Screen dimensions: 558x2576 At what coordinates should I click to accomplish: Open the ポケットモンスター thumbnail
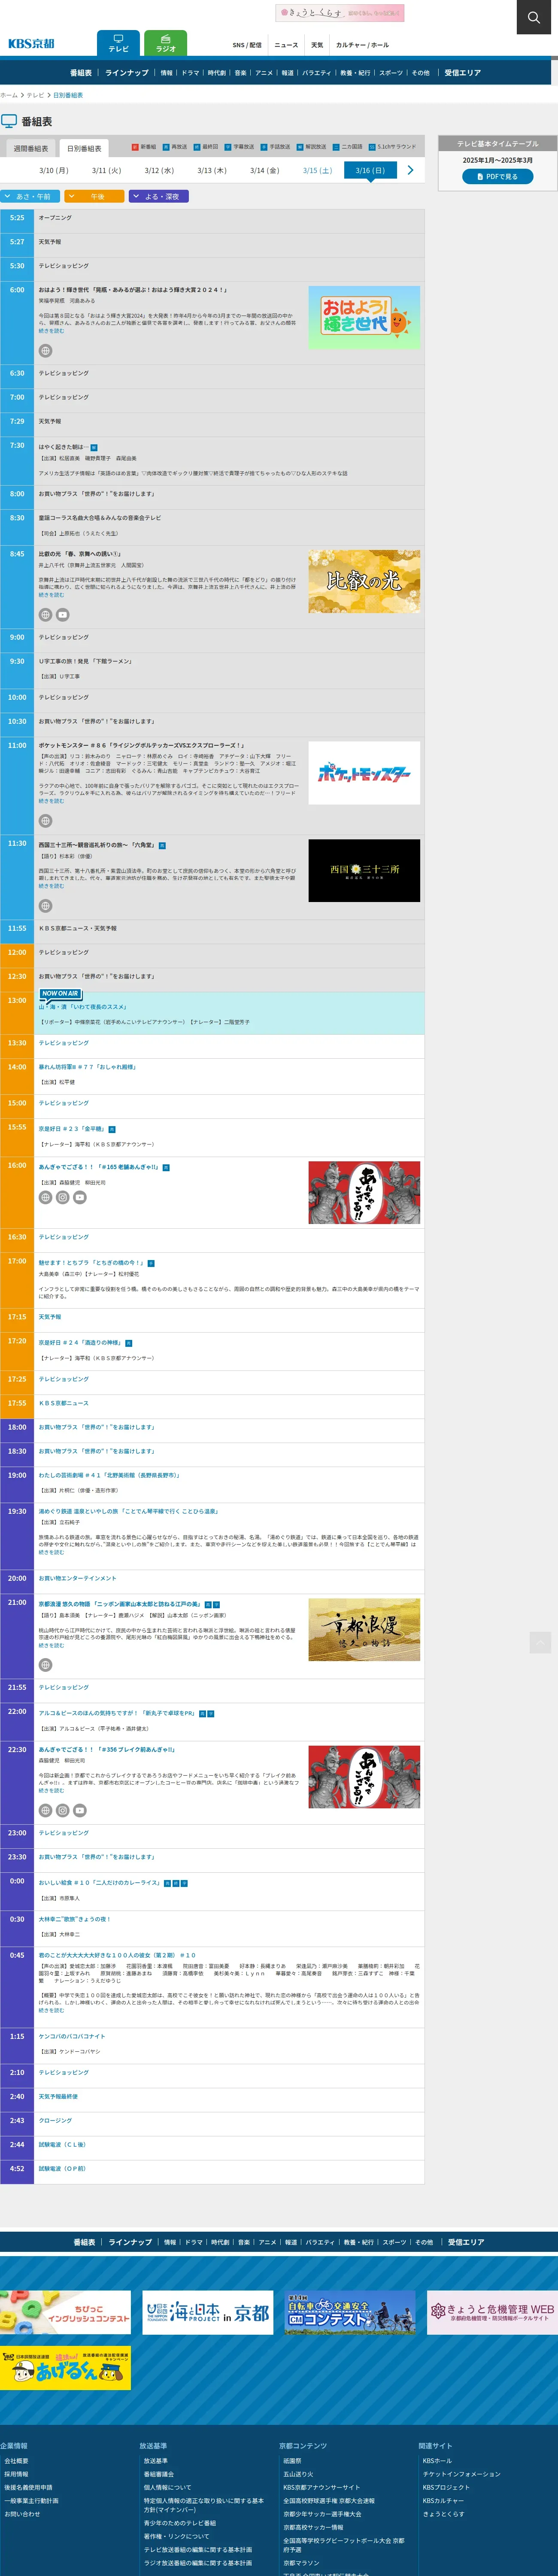[364, 773]
